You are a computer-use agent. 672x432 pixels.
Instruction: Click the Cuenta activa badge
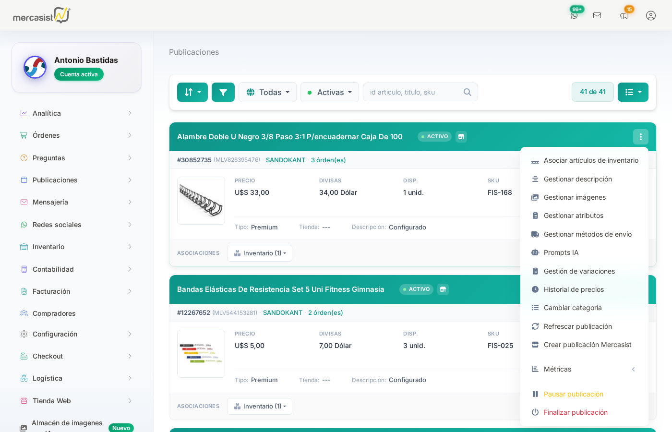(x=79, y=74)
